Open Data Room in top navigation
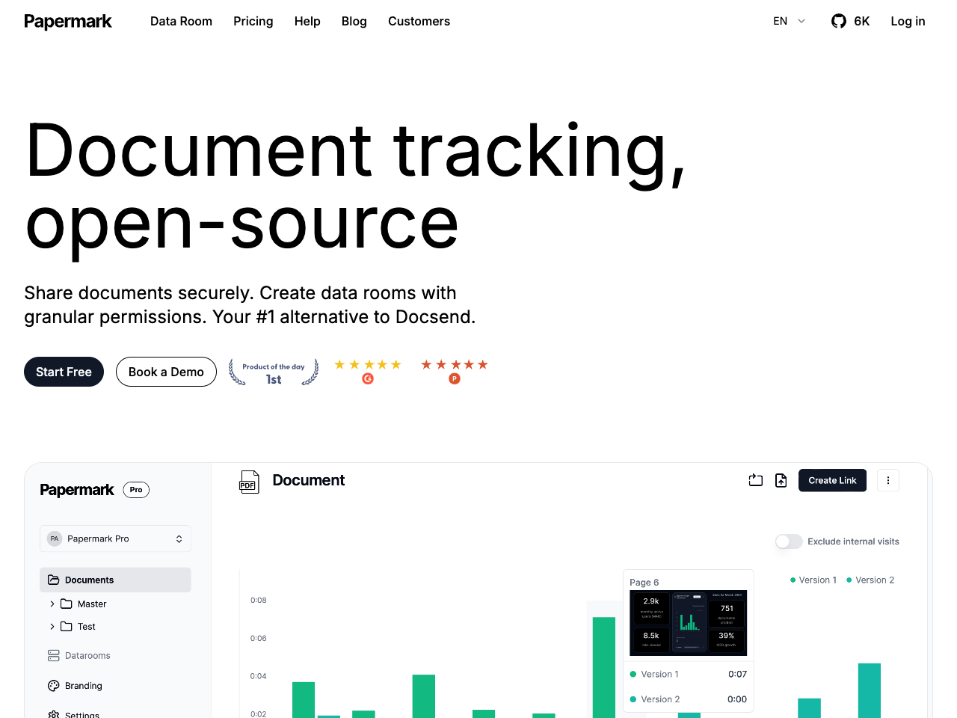This screenshot has width=957, height=718. point(181,21)
